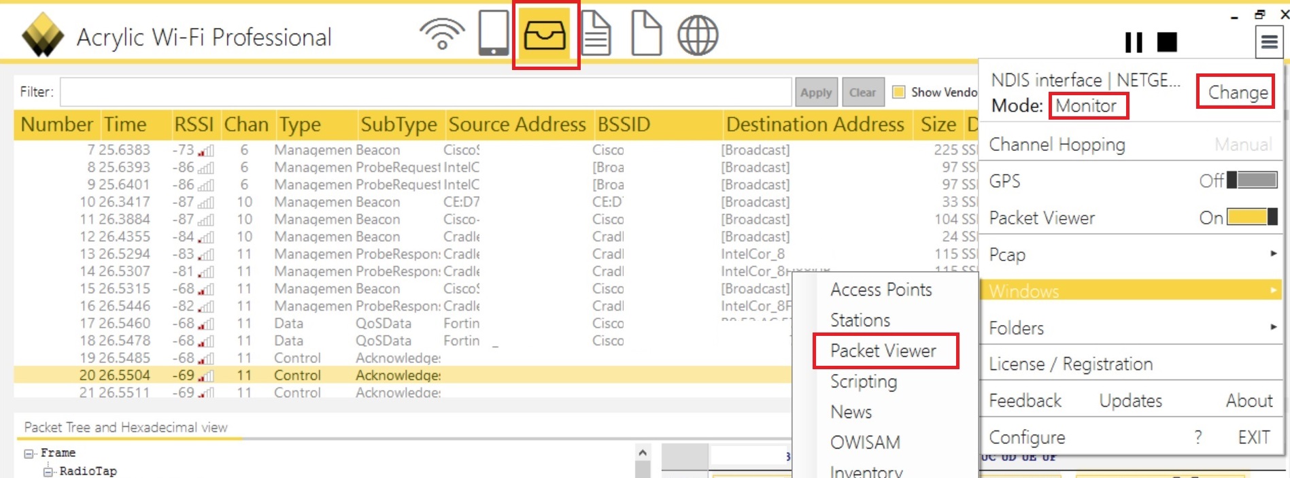1290x478 pixels.
Task: Pause the capture with pause icon
Action: 1134,42
